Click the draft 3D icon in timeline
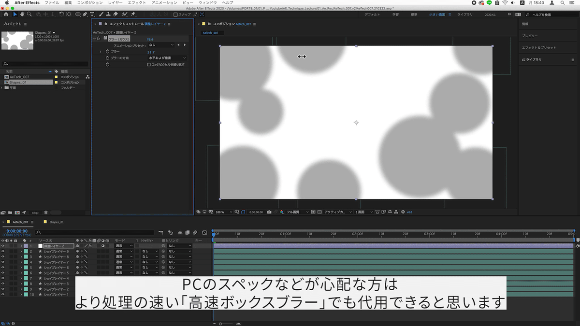This screenshot has height=326, width=580. coord(171,232)
